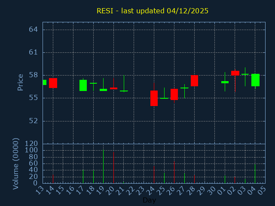
Task: Click the chart title RESI last updated
Action: coord(152,11)
